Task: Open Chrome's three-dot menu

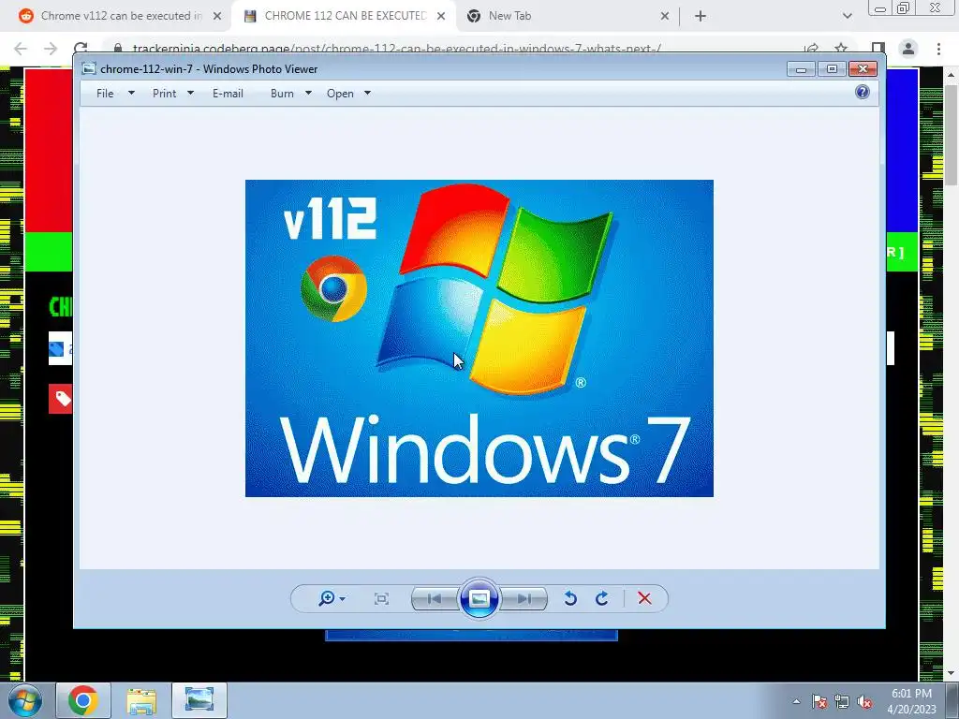Action: [938, 49]
